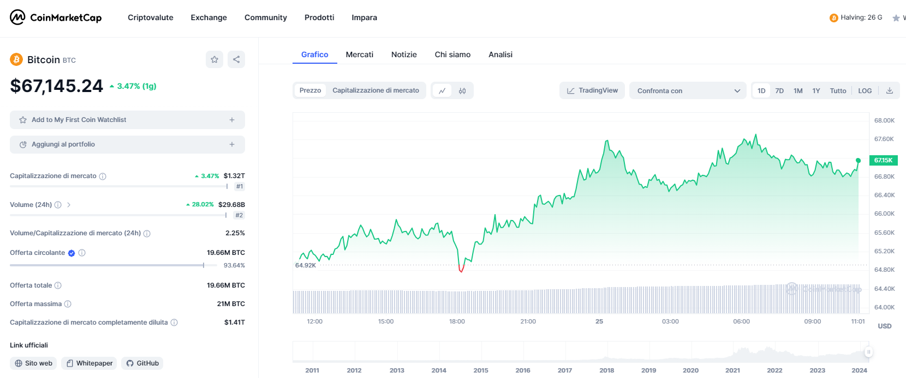Open the TradingView chart button
Image resolution: width=906 pixels, height=378 pixels.
(x=592, y=90)
